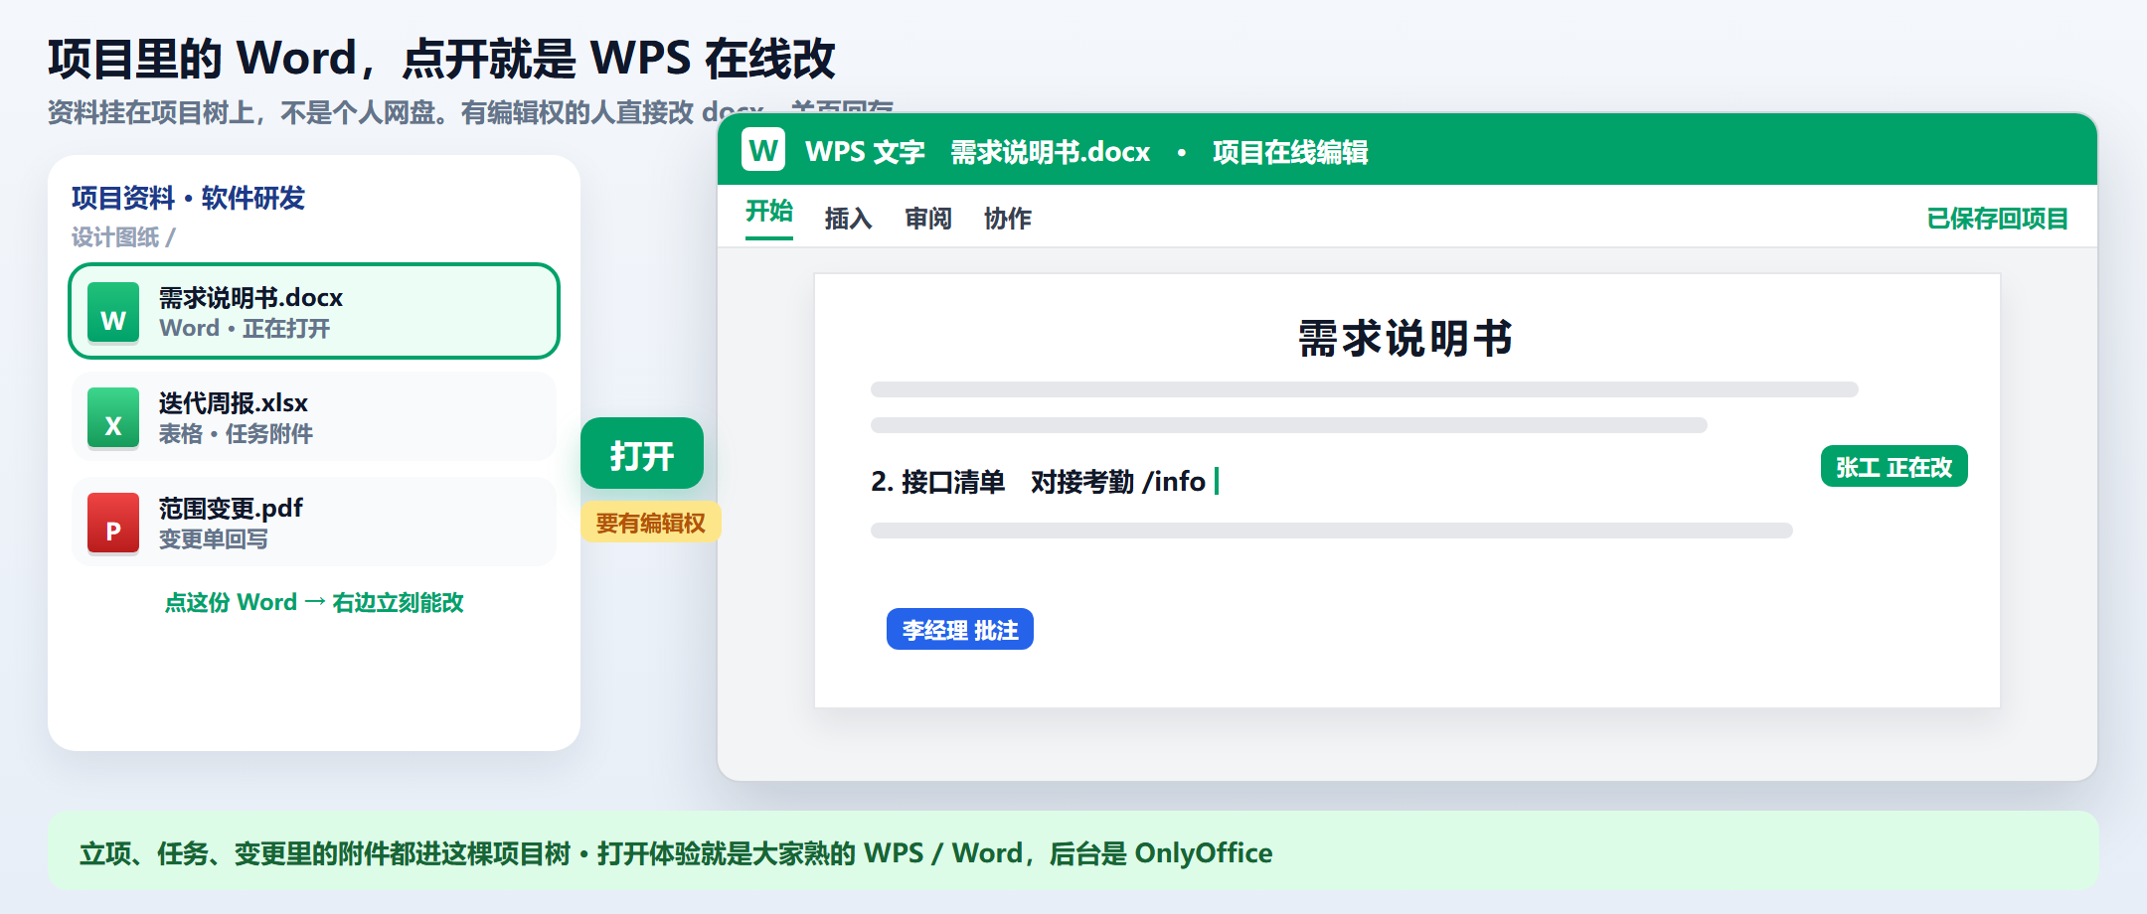Click 点这份 Word → 右边立刻能改 hint

[314, 602]
